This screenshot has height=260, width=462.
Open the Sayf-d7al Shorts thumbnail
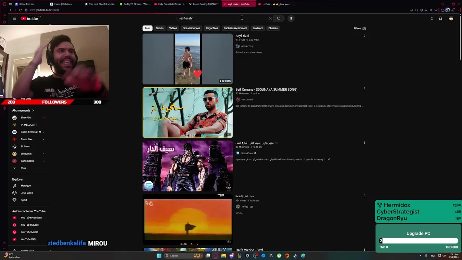[188, 59]
